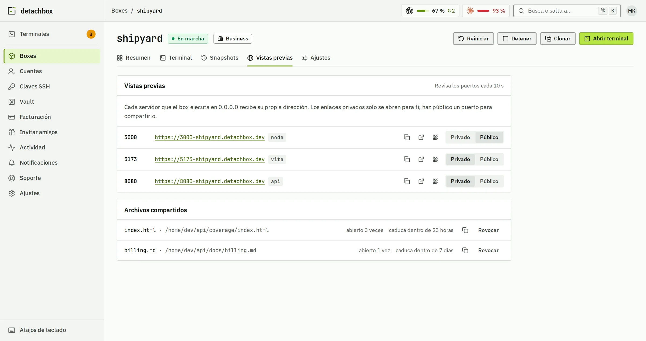Revoke the billing.md shared file
This screenshot has height=341, width=646.
coord(488,250)
